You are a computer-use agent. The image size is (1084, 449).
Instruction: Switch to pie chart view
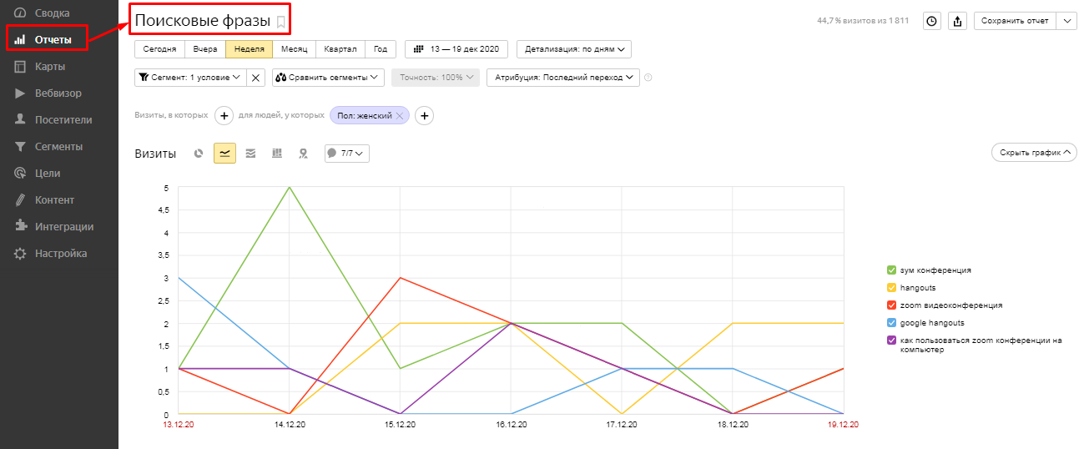click(199, 154)
